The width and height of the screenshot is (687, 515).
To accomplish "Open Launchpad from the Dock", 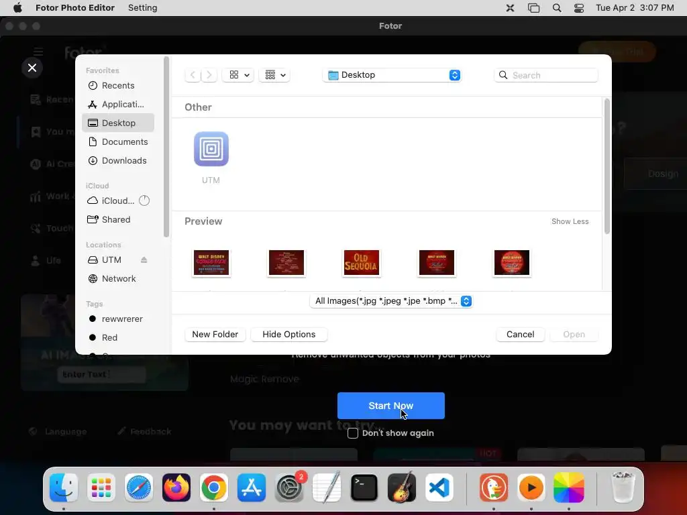I will [101, 488].
